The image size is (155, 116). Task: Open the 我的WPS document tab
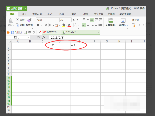pyautogui.click(x=51, y=32)
